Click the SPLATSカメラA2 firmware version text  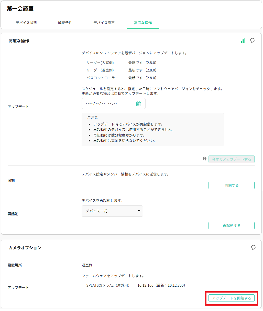coord(161,285)
